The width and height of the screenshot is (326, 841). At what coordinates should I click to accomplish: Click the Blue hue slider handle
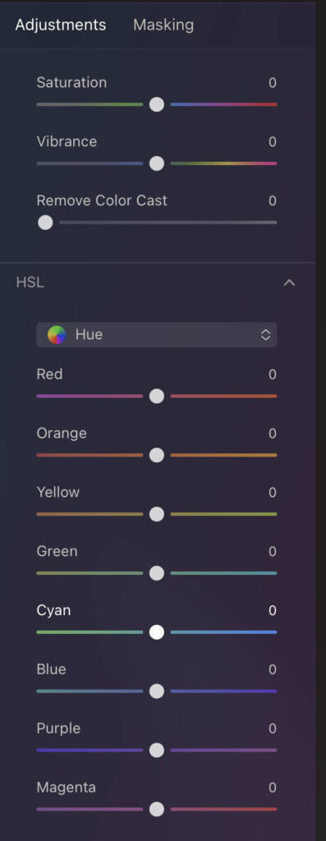coord(157,691)
